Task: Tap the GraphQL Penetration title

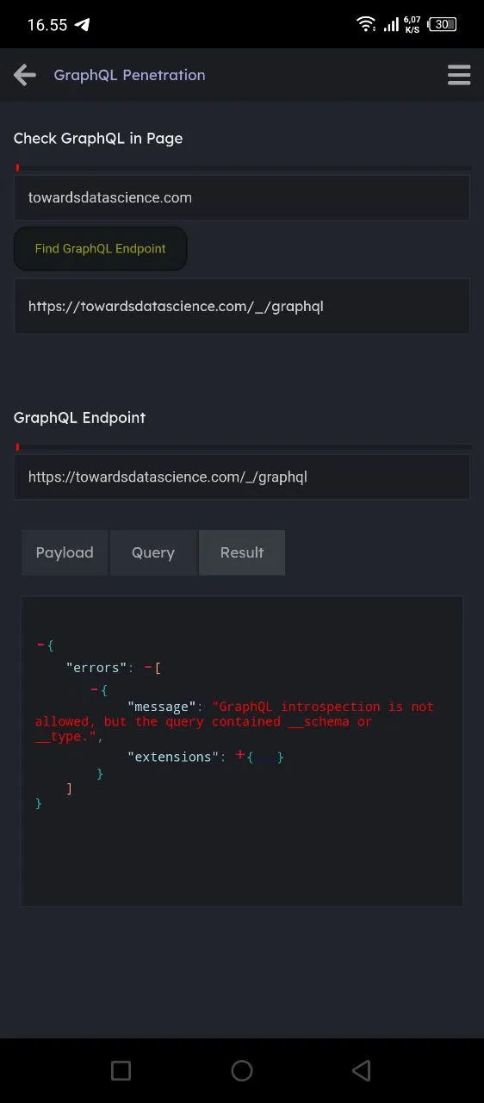Action: [x=129, y=75]
